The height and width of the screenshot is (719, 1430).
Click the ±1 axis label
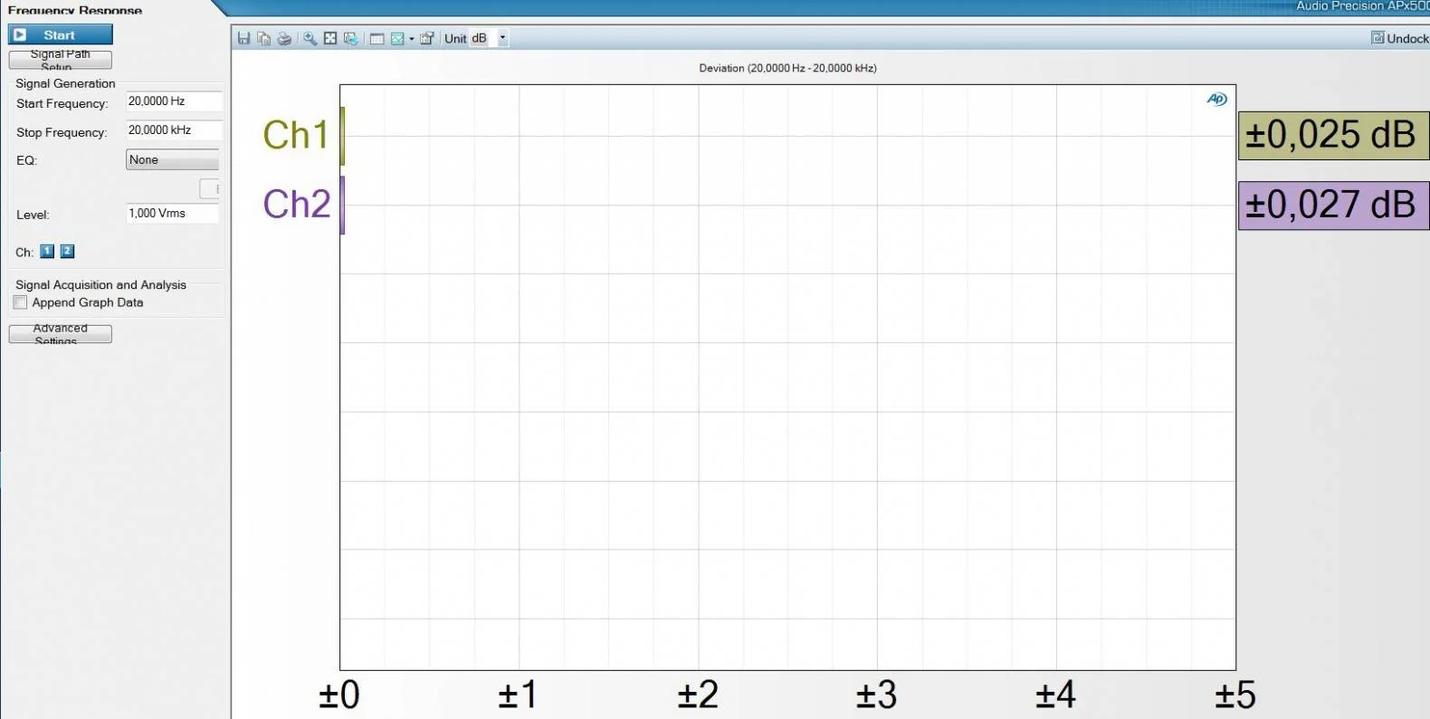pos(519,695)
